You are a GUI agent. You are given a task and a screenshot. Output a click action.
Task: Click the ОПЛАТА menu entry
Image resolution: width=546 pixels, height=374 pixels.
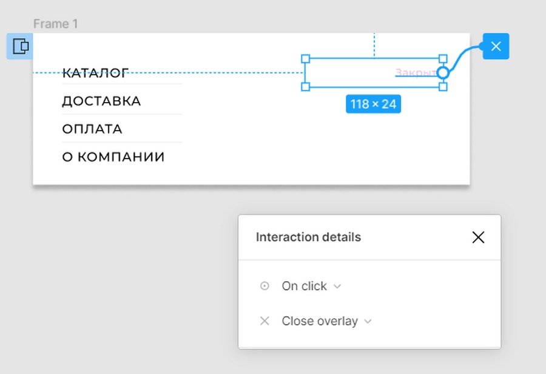pos(92,129)
